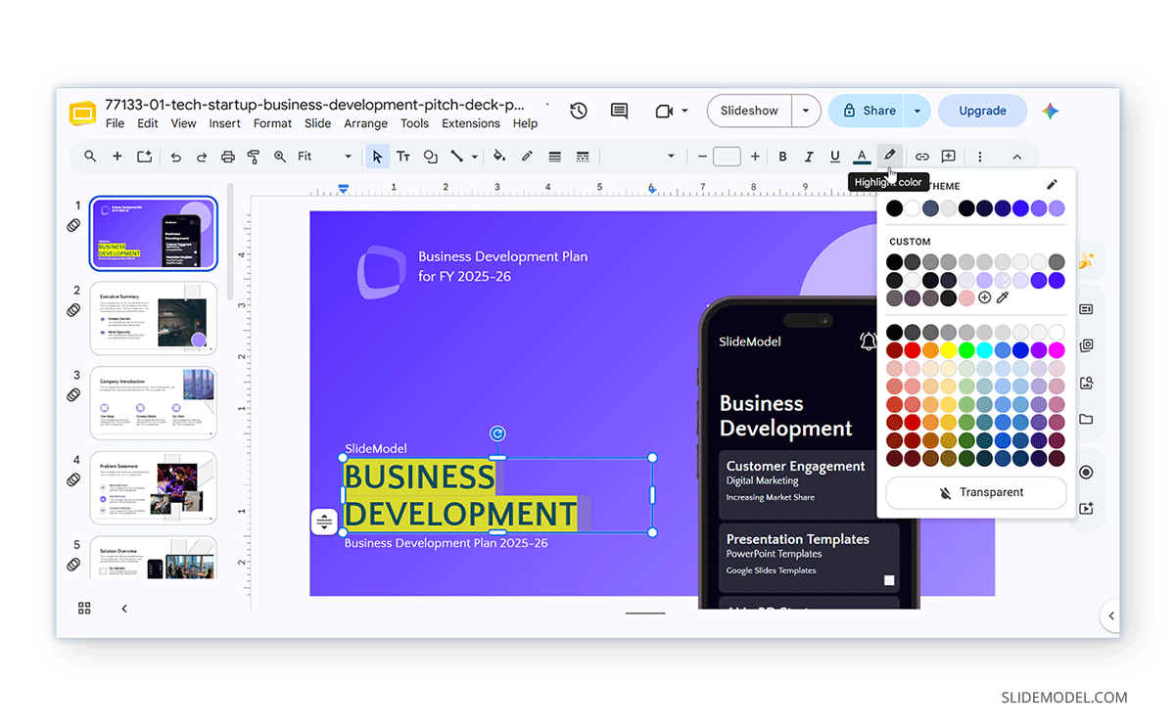Viewport: 1175px width, 727px height.
Task: Select the line tool
Action: pos(456,157)
